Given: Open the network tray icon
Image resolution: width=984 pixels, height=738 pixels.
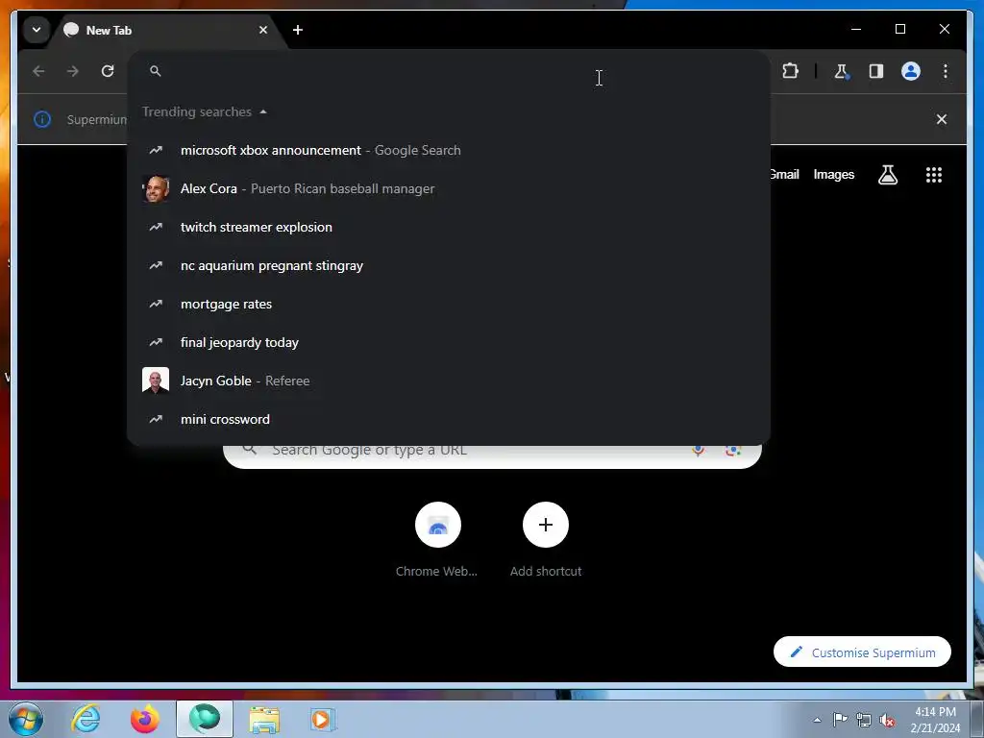Looking at the screenshot, I should [x=864, y=720].
